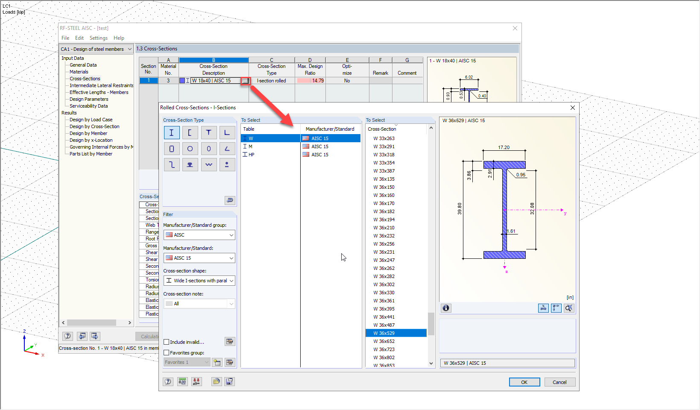Select the T-section cross-section type

pyautogui.click(x=208, y=133)
